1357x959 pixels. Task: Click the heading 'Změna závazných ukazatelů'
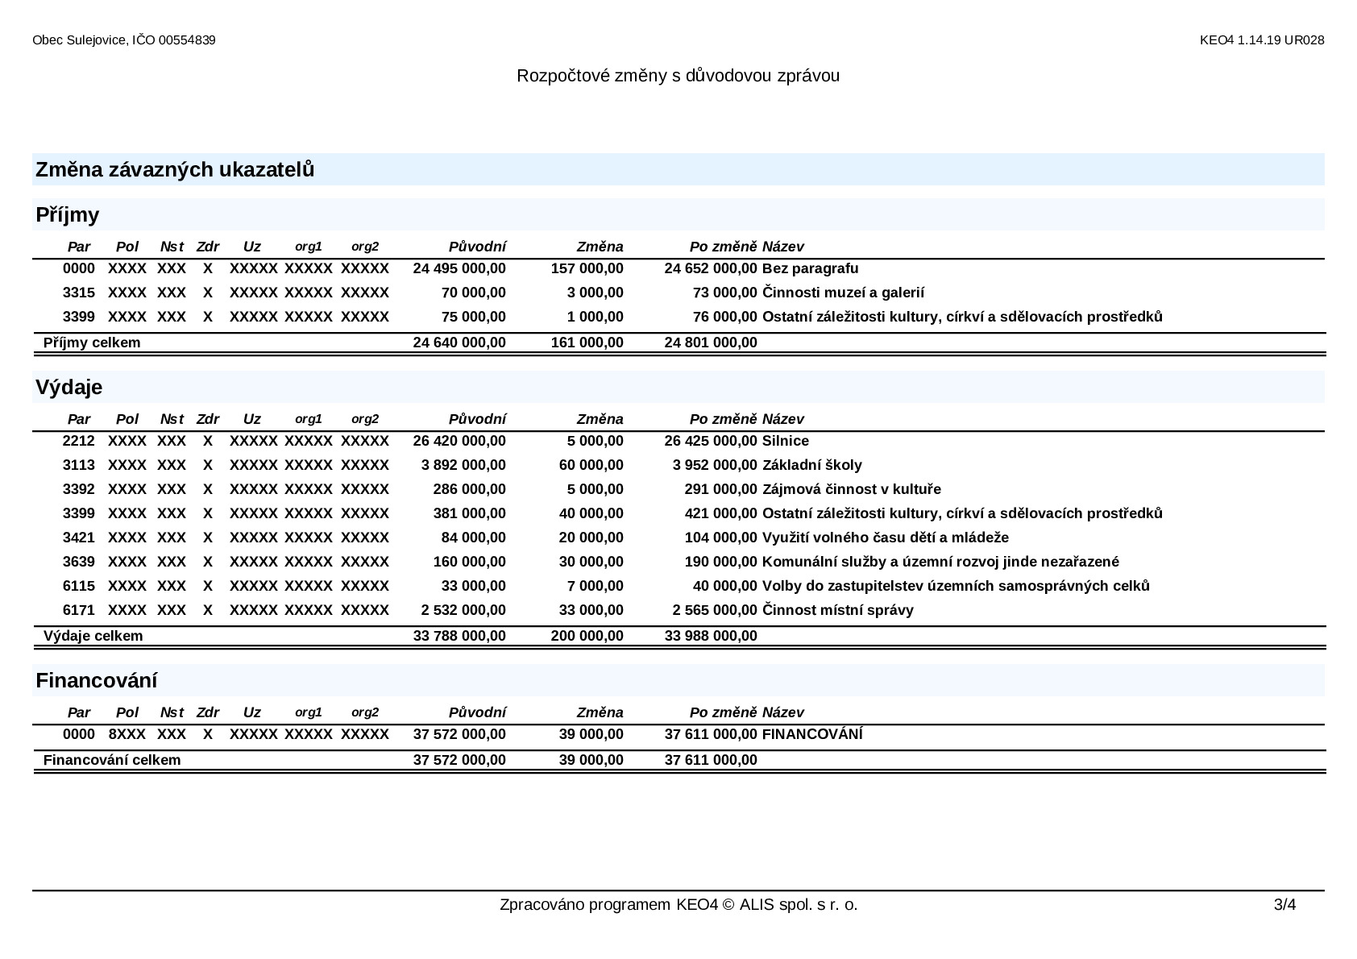click(175, 170)
